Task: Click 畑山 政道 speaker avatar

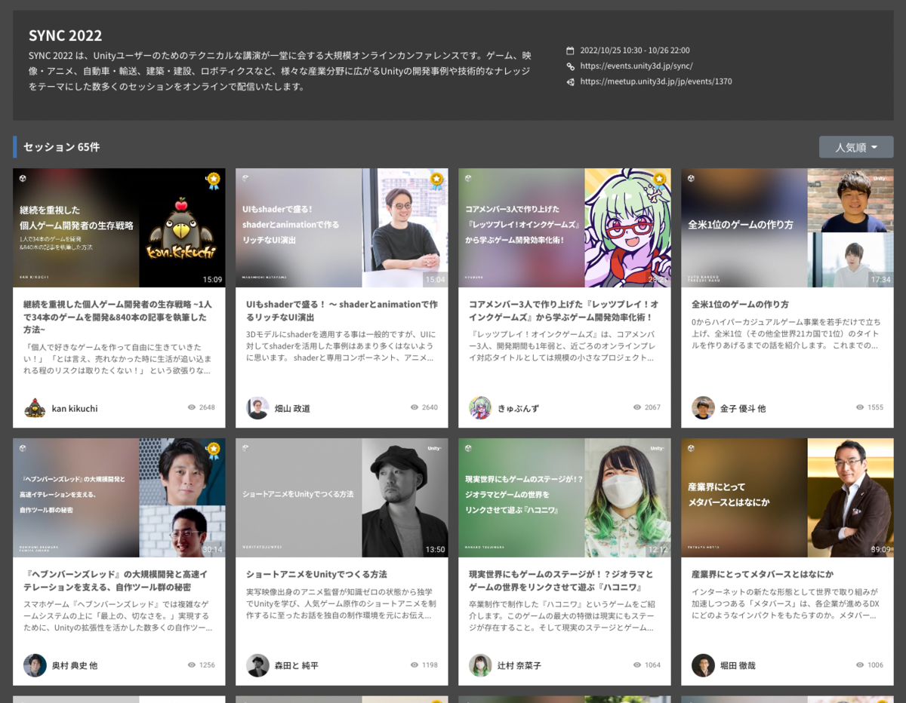Action: pyautogui.click(x=257, y=408)
